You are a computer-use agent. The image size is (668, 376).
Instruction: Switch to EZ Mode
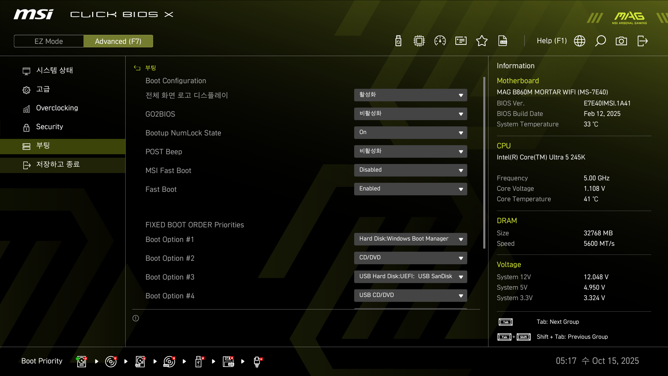click(x=49, y=41)
